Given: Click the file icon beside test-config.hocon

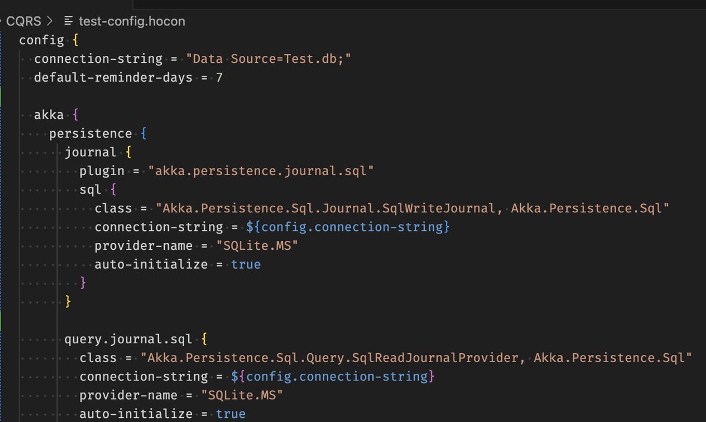Looking at the screenshot, I should tap(69, 22).
